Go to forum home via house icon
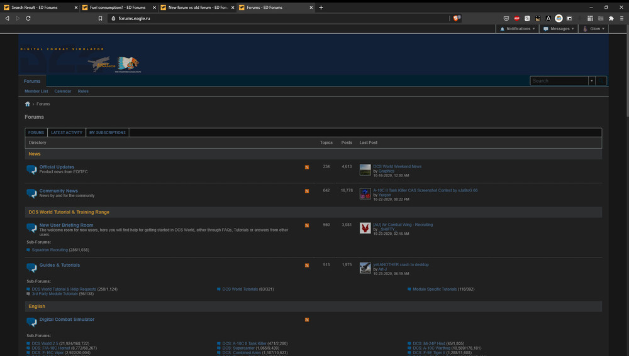629x356 pixels. tap(27, 104)
